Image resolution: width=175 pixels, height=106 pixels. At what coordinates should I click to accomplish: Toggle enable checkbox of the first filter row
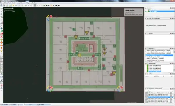pos(146,93)
